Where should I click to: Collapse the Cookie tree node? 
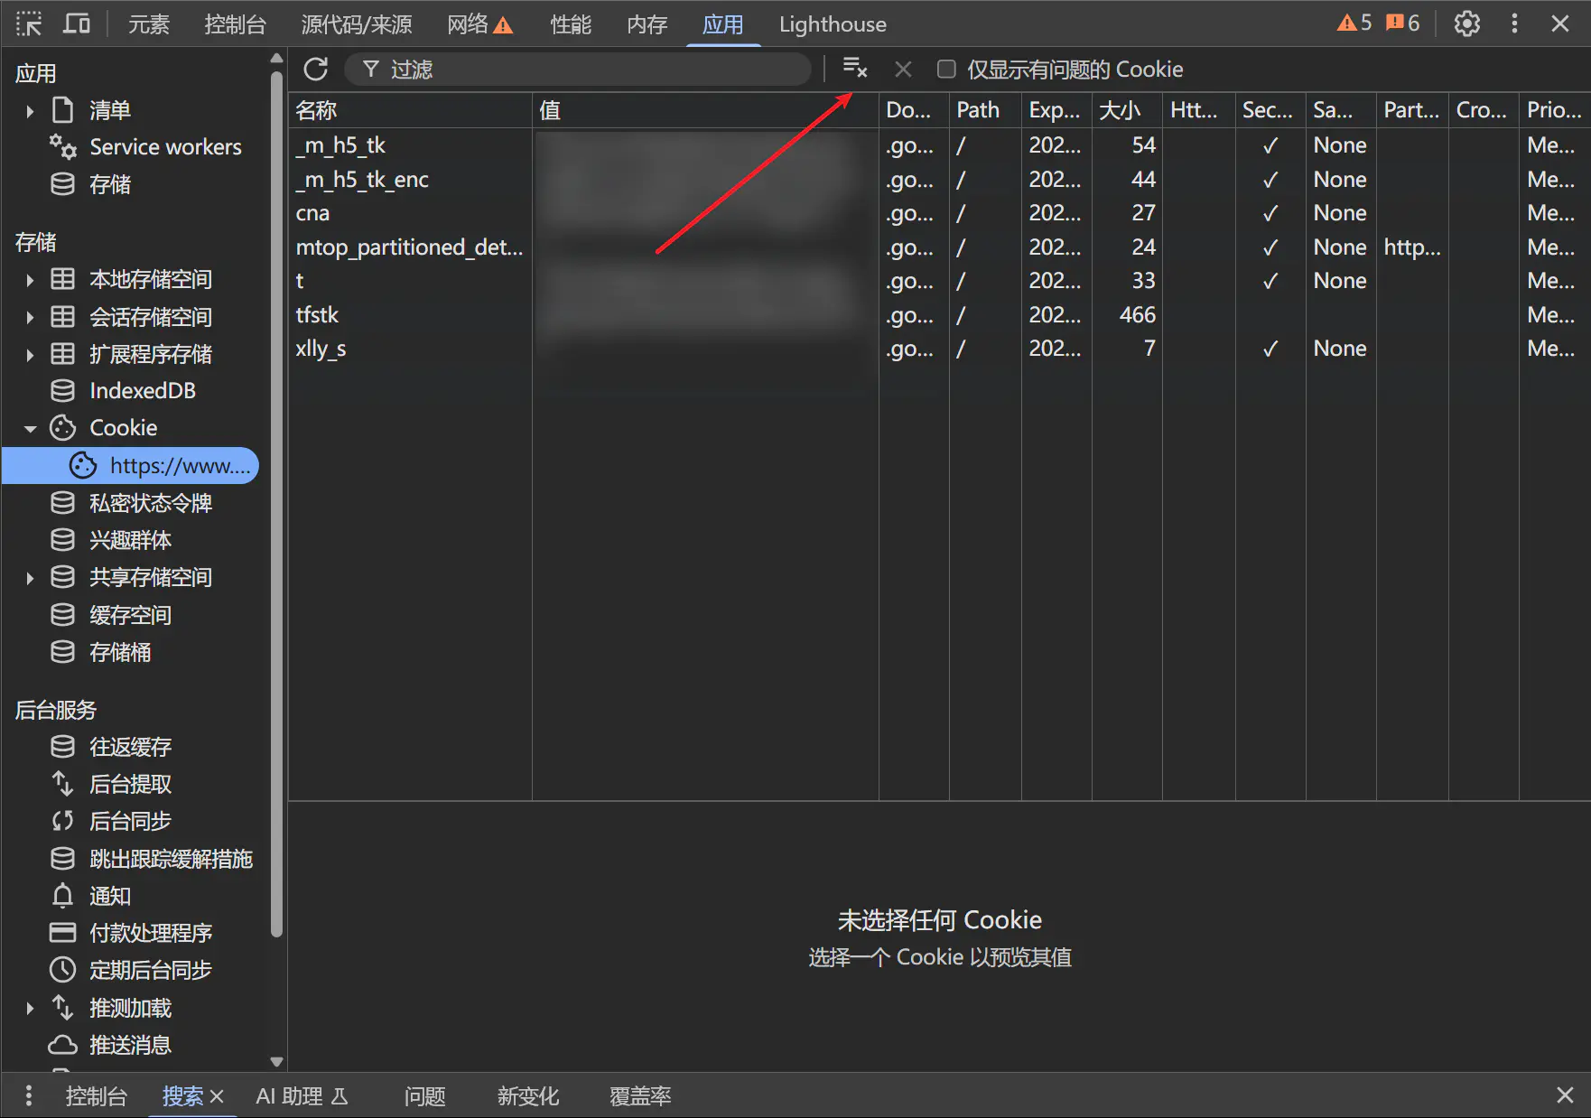(x=30, y=429)
